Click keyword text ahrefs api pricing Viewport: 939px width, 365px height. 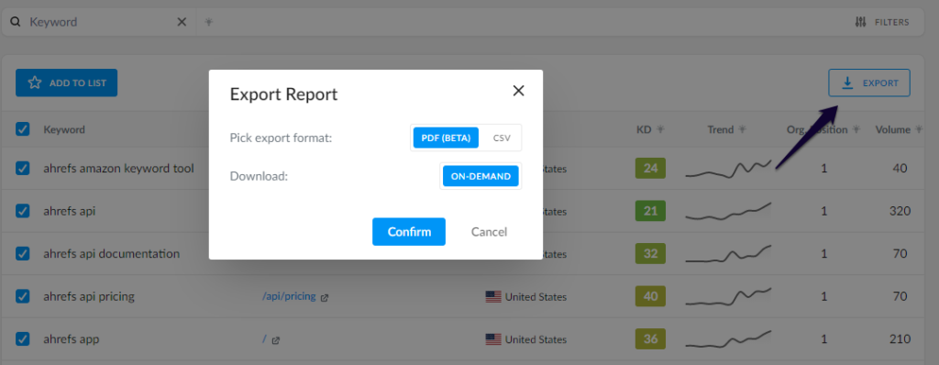[x=89, y=296]
